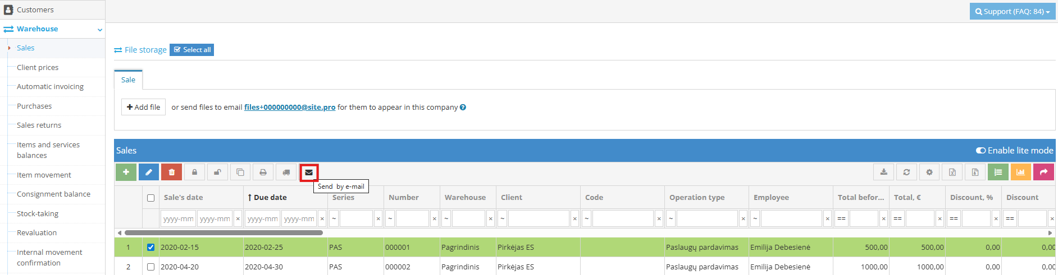Click the files+000000000@site.pro email link

point(289,108)
